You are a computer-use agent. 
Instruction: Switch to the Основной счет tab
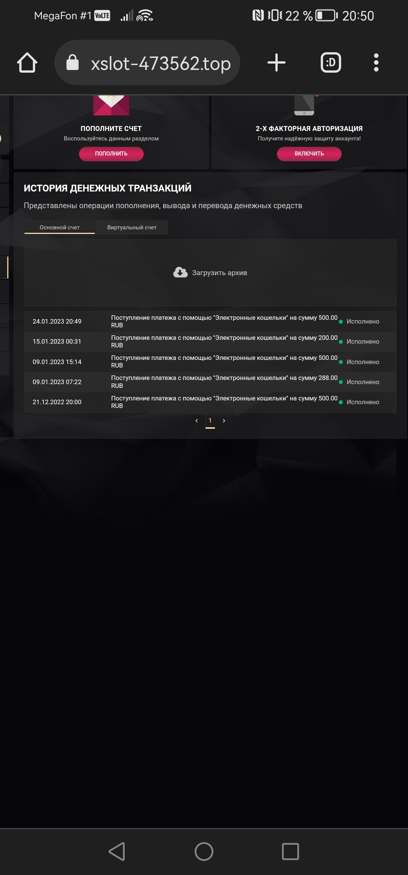(60, 227)
